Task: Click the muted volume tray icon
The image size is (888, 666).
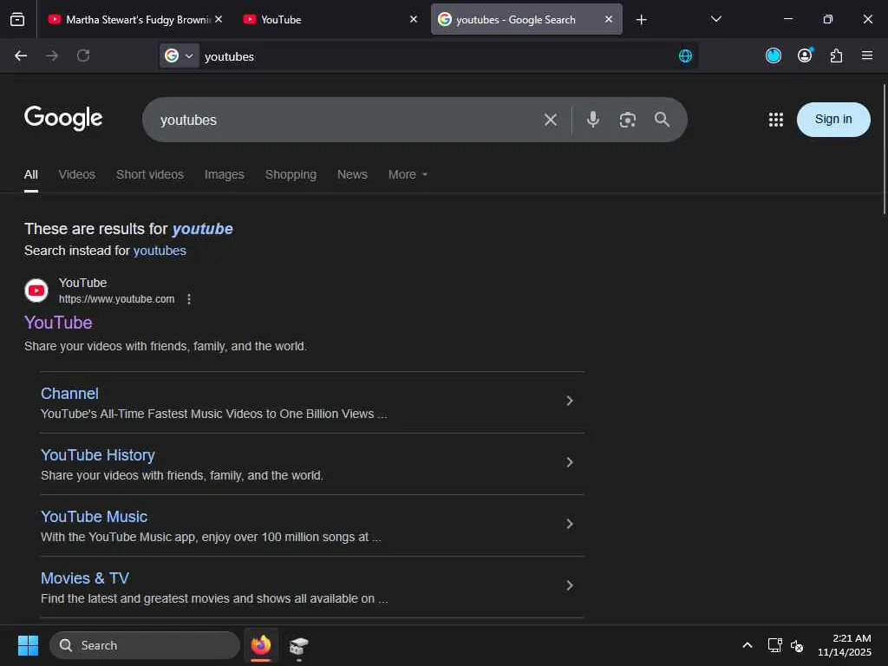Action: (797, 645)
